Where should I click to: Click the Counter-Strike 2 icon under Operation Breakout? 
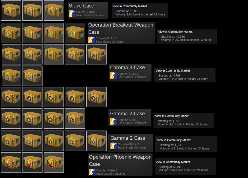point(91,40)
